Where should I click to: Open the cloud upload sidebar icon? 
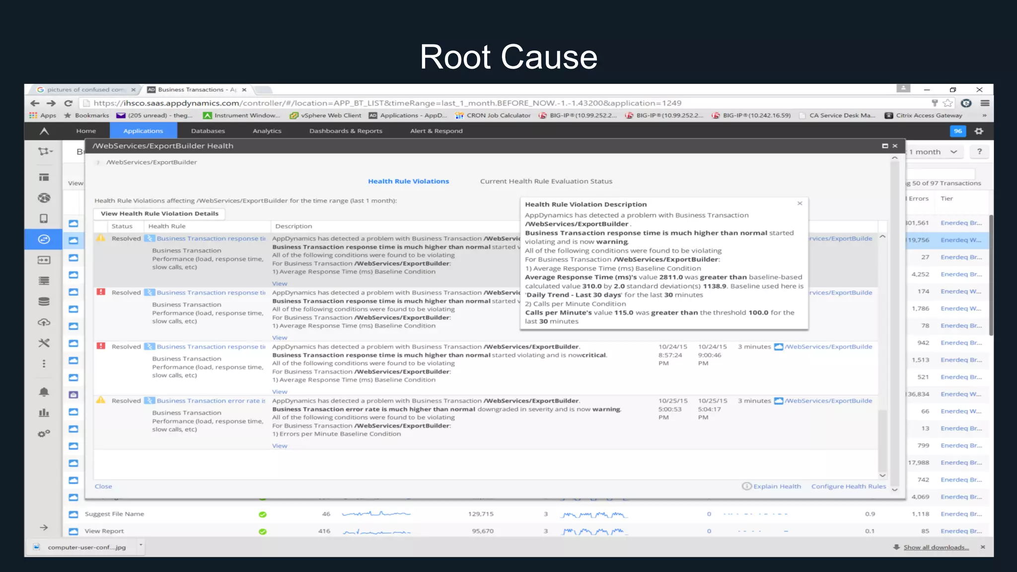pos(44,322)
